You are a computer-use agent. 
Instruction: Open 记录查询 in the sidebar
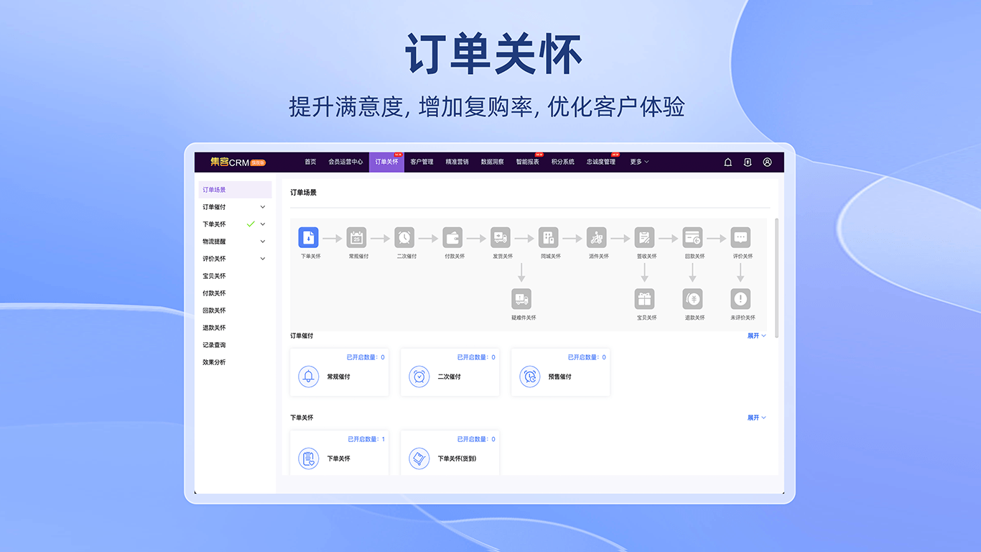pos(214,345)
